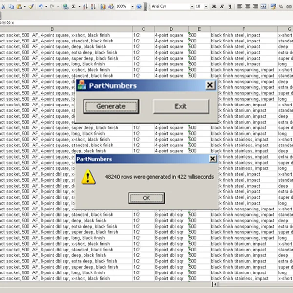The width and height of the screenshot is (293, 293).
Task: Open the Chart Wizard
Action: pyautogui.click(x=103, y=7)
